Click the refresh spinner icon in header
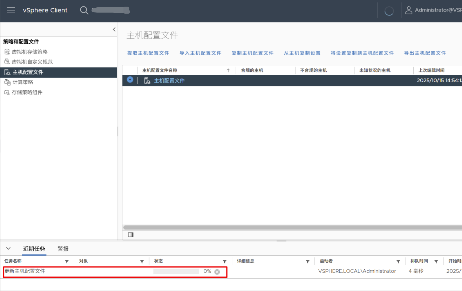462x291 pixels. (389, 11)
